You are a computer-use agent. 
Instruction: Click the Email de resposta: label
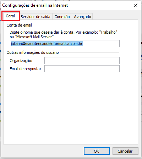pos(25,69)
